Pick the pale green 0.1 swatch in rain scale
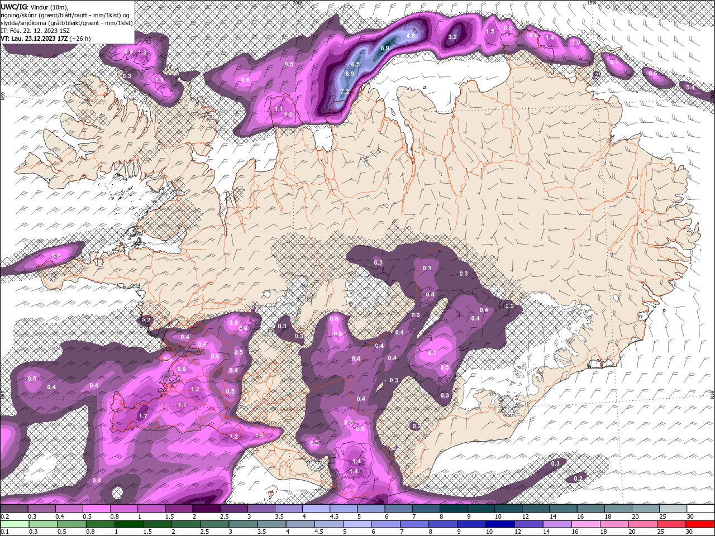This screenshot has width=715, height=536. coord(14,524)
